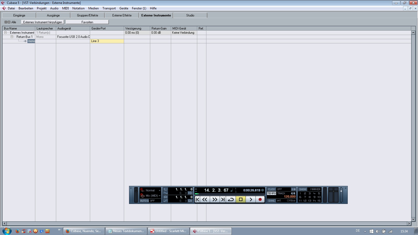Adjust the transport output level slider

pyautogui.click(x=341, y=195)
